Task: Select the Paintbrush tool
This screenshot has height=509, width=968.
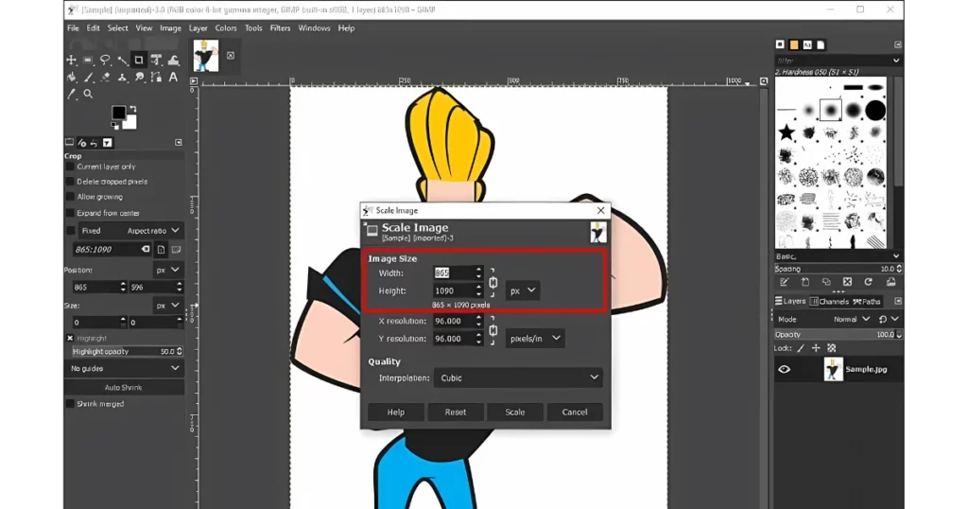Action: click(x=88, y=78)
